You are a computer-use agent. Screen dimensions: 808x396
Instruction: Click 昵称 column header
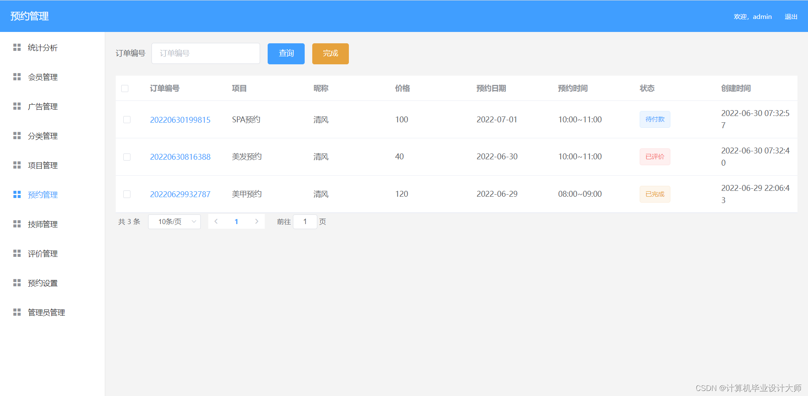coord(321,88)
